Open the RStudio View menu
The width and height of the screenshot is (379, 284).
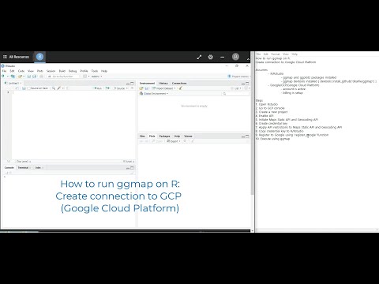tap(31, 71)
